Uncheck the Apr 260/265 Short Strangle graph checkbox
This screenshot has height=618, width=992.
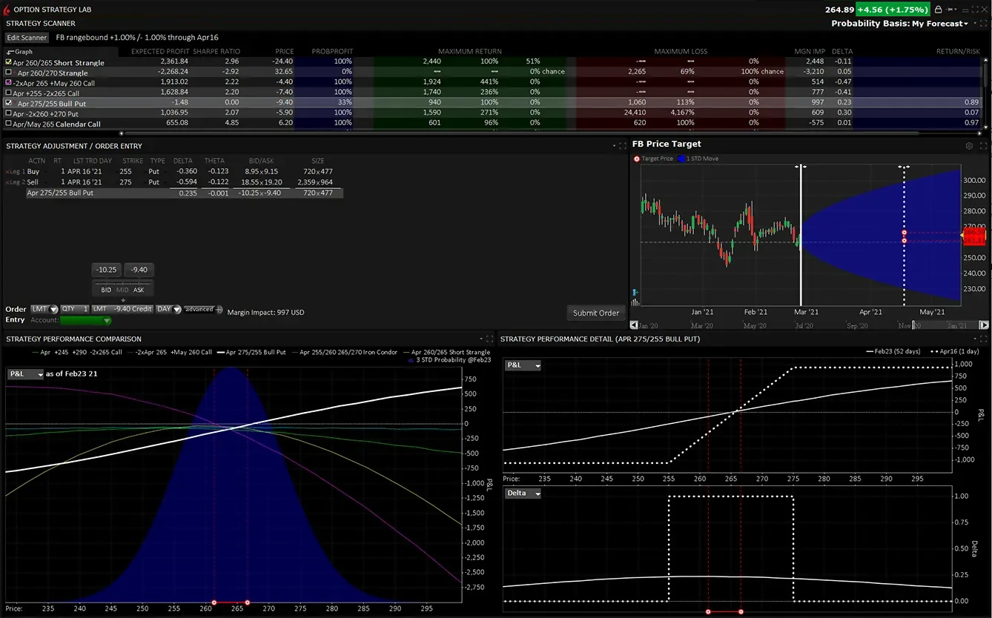(9, 62)
